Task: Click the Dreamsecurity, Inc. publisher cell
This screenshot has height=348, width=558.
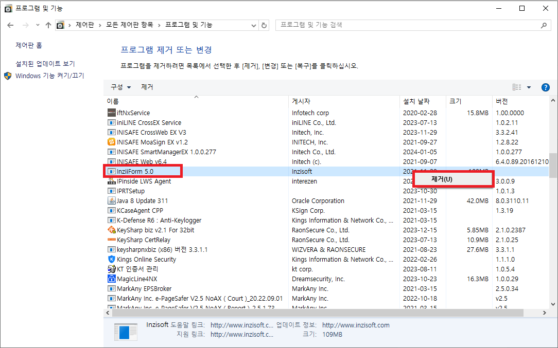Action: click(318, 279)
